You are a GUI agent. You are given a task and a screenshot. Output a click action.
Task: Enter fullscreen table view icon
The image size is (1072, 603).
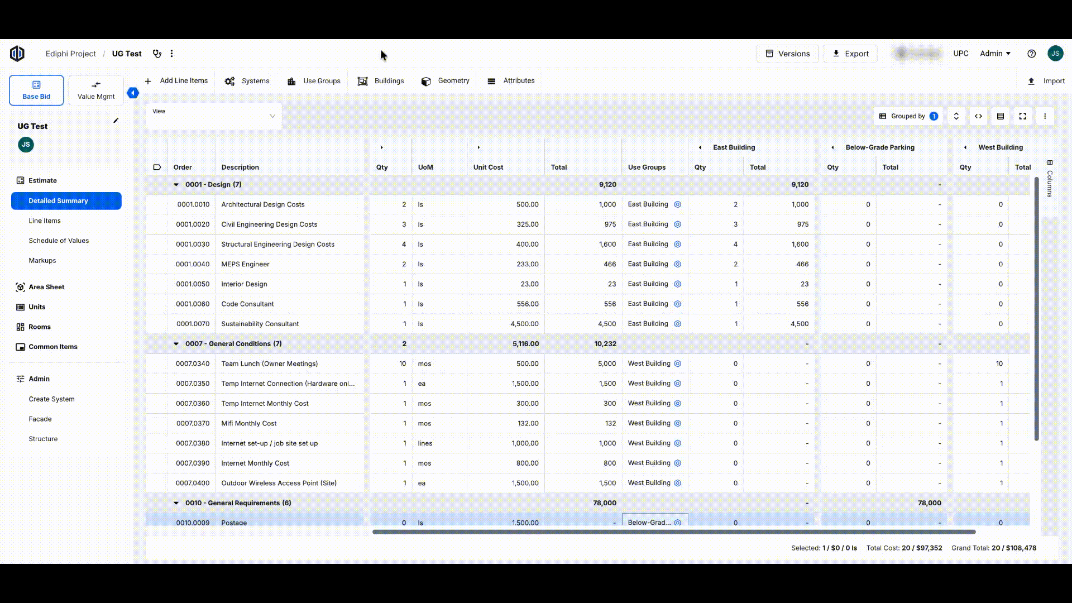click(x=1022, y=116)
